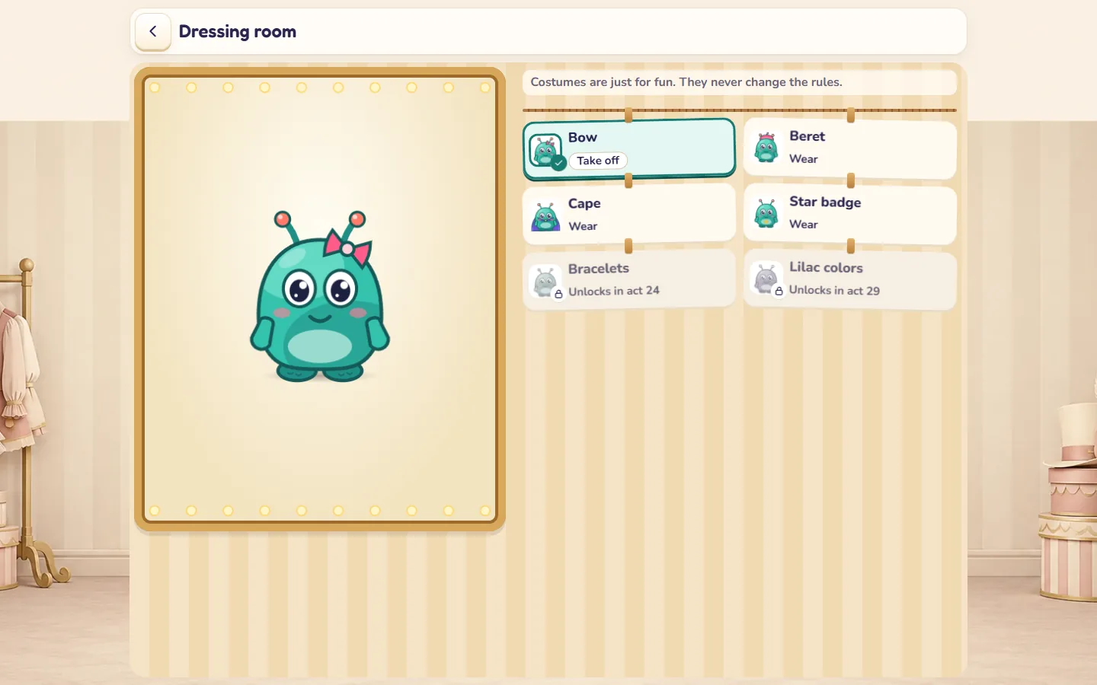Click the Bow costume thumbnail icon
This screenshot has width=1097, height=685.
(x=545, y=151)
